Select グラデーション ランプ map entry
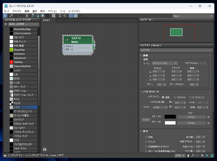 point(24,95)
